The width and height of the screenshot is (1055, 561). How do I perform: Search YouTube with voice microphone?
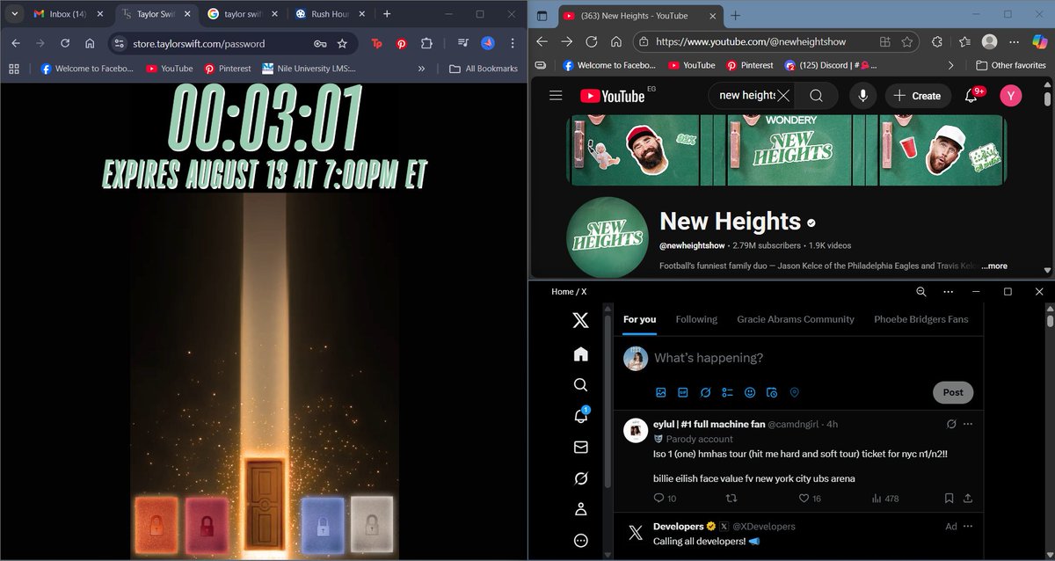pyautogui.click(x=862, y=96)
